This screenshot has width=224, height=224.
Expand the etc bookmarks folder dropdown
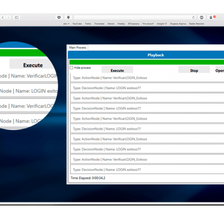pos(66,23)
